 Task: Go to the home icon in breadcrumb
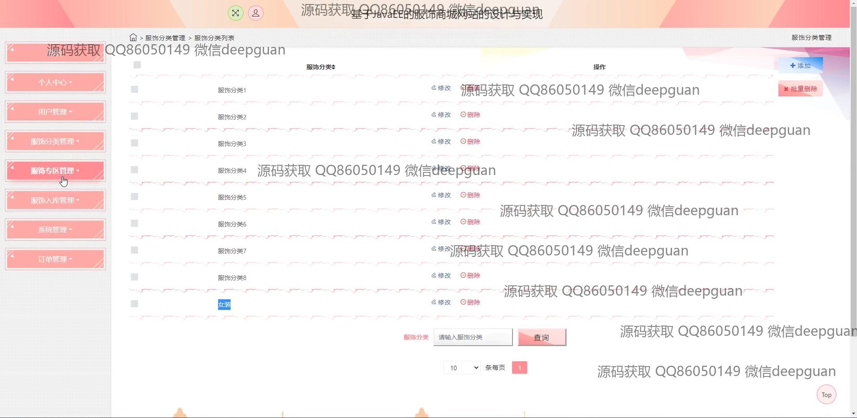[x=133, y=38]
